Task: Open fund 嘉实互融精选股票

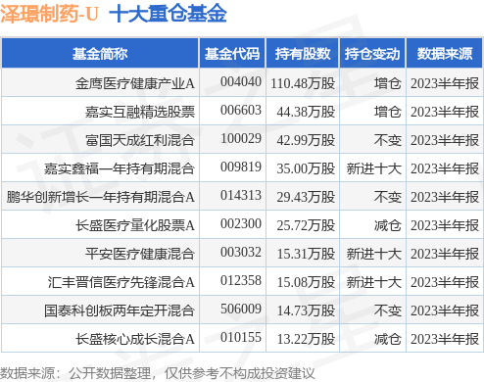Action: click(140, 112)
